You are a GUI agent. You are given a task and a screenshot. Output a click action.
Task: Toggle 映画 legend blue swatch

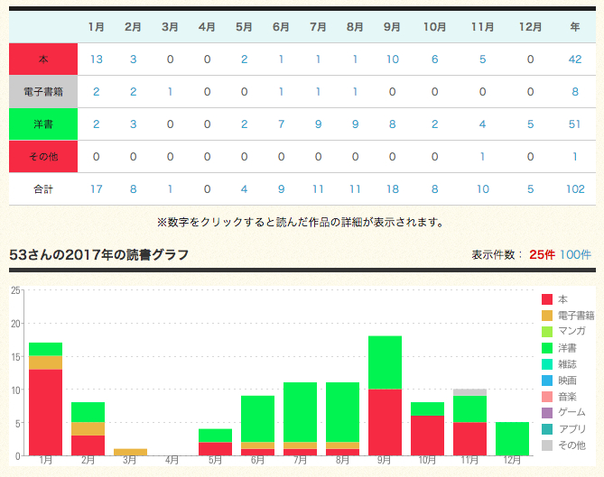547,381
